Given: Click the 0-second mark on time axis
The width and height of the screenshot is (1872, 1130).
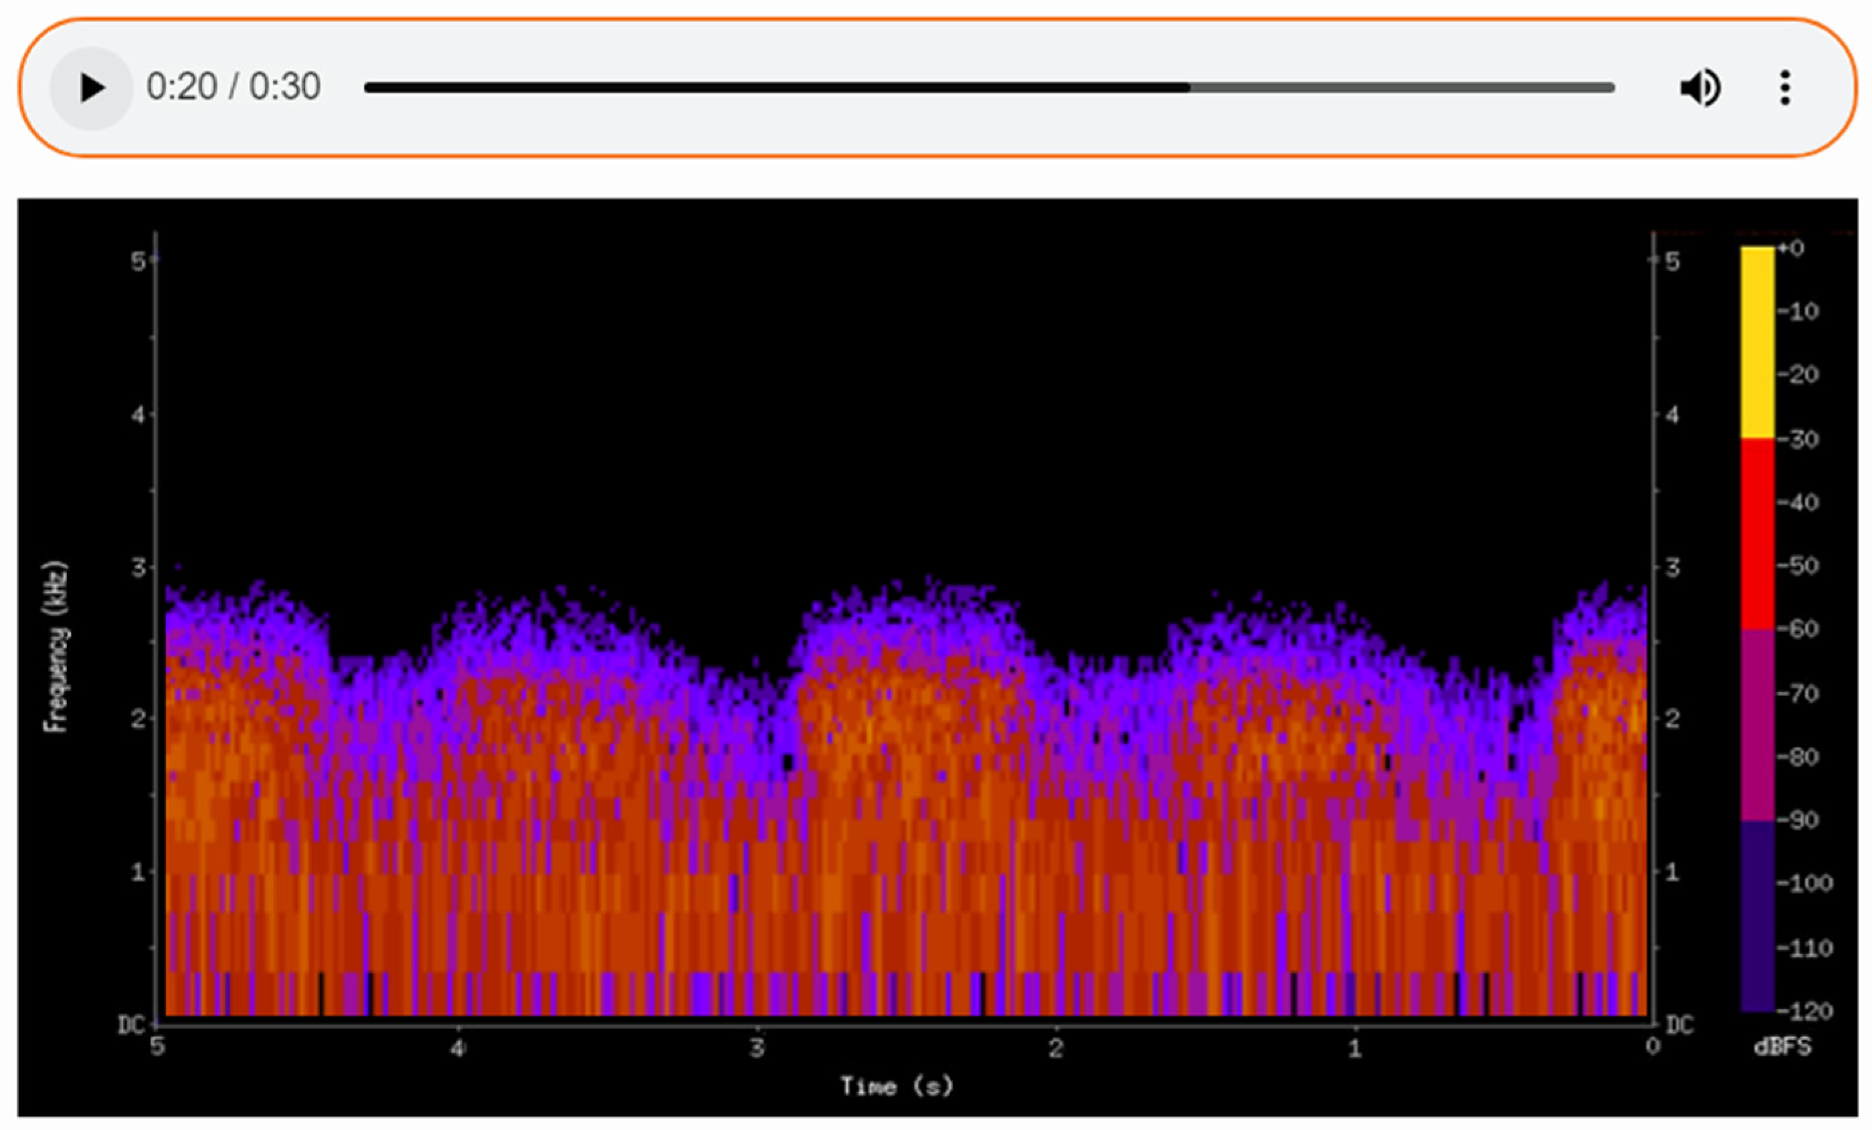Looking at the screenshot, I should [1653, 1046].
